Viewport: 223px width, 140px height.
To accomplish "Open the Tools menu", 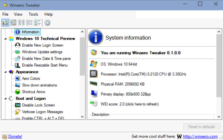I will 33,14.
